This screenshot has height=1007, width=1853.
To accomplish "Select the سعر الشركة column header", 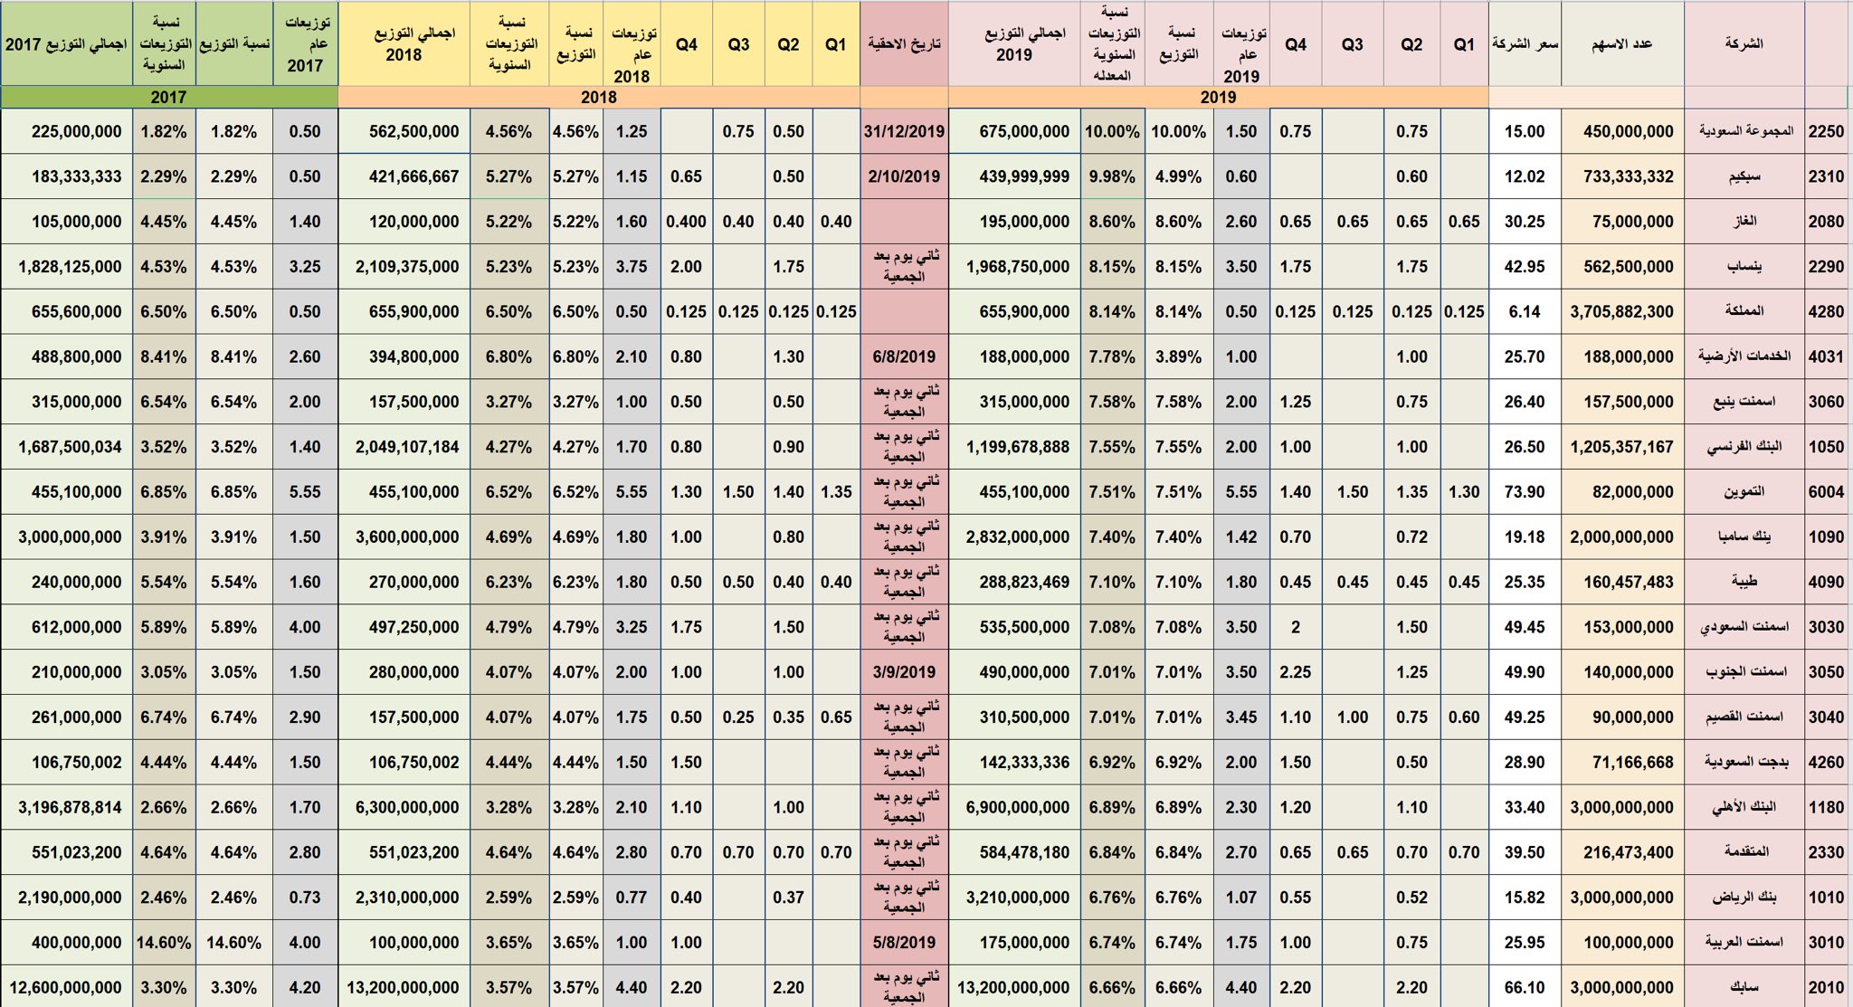I will (1525, 43).
